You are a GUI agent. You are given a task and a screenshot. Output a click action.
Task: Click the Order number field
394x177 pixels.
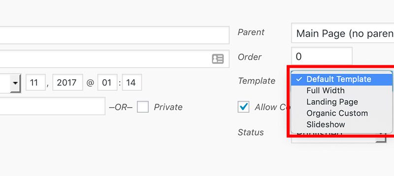(x=322, y=57)
